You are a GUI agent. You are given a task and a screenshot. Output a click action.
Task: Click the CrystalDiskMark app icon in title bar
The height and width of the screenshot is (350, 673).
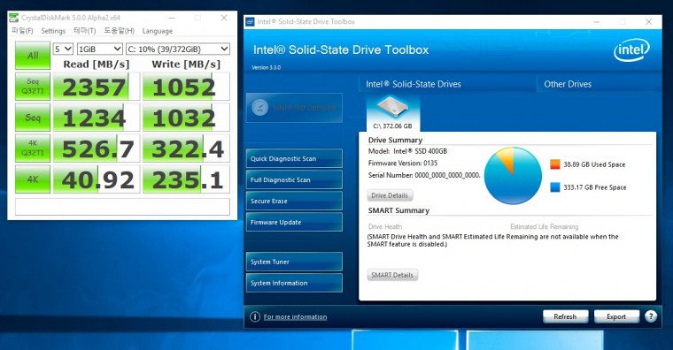(x=14, y=18)
